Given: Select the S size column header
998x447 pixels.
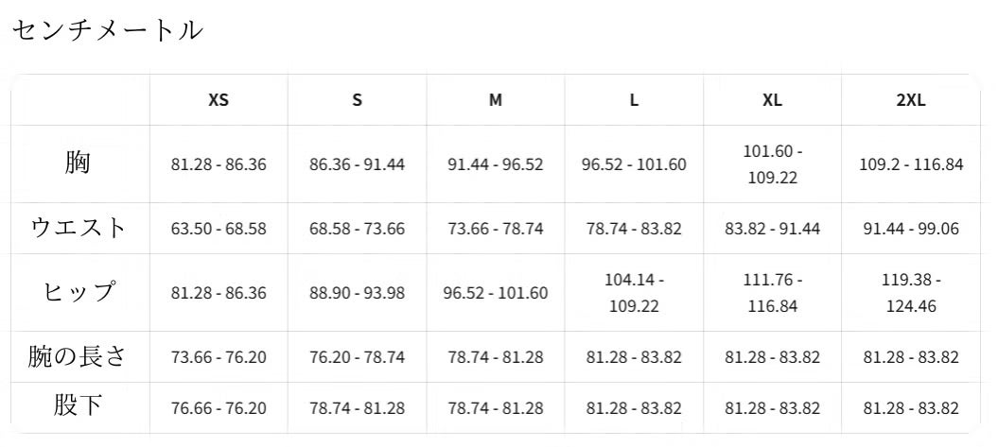Looking at the screenshot, I should pos(357,100).
